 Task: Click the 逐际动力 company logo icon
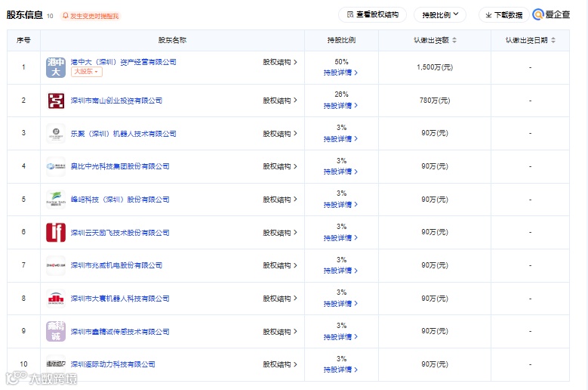coord(56,364)
